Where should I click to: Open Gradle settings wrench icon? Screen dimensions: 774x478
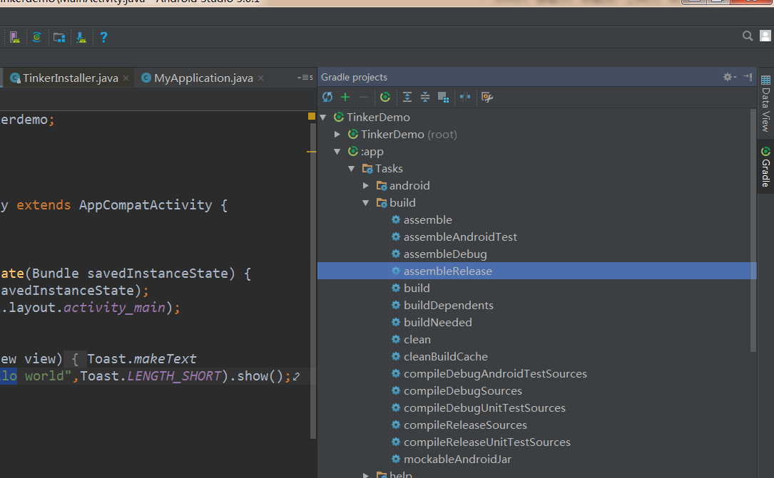(487, 97)
